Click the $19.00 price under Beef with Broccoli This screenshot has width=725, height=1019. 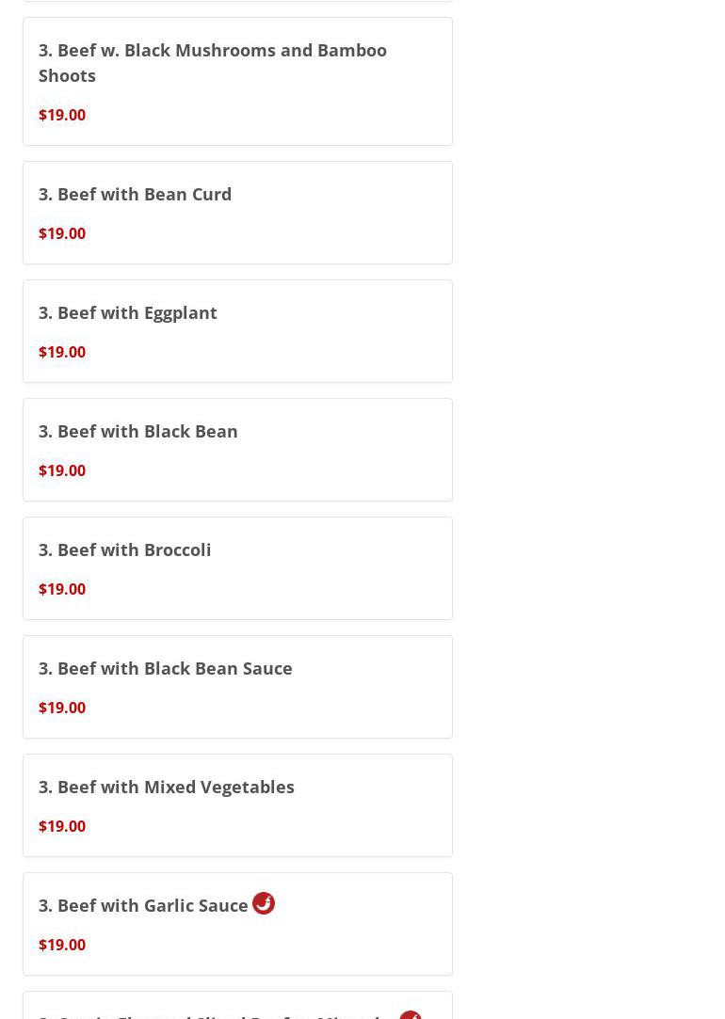point(62,589)
